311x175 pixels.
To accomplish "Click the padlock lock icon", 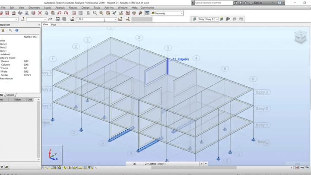I will [x=88, y=13].
